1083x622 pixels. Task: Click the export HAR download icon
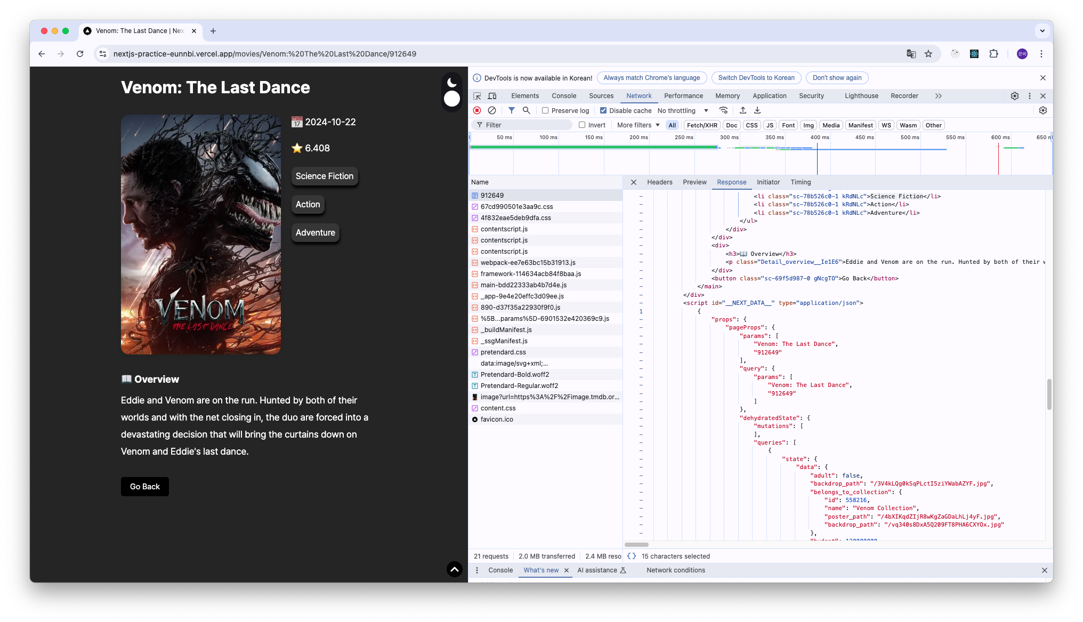(757, 110)
